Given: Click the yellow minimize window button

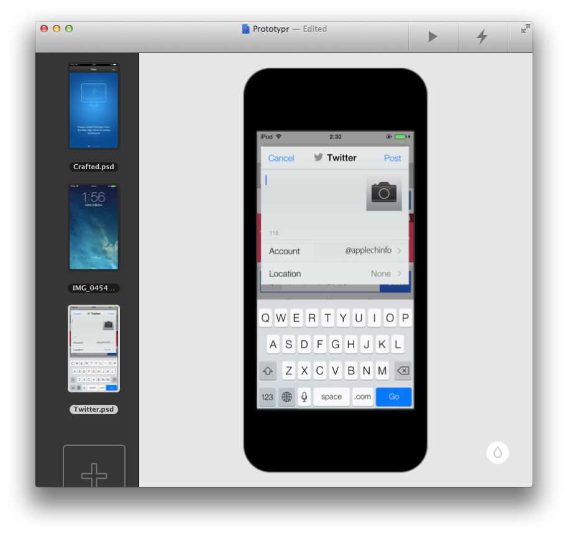Looking at the screenshot, I should tap(57, 29).
